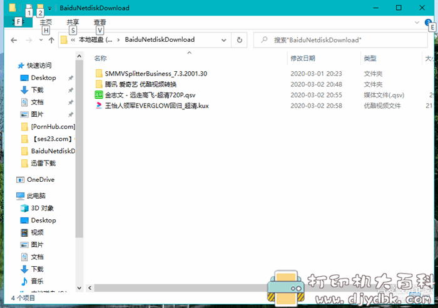Open Customize Quick Access Toolbar dropdown
438x308 pixels.
[x=49, y=8]
